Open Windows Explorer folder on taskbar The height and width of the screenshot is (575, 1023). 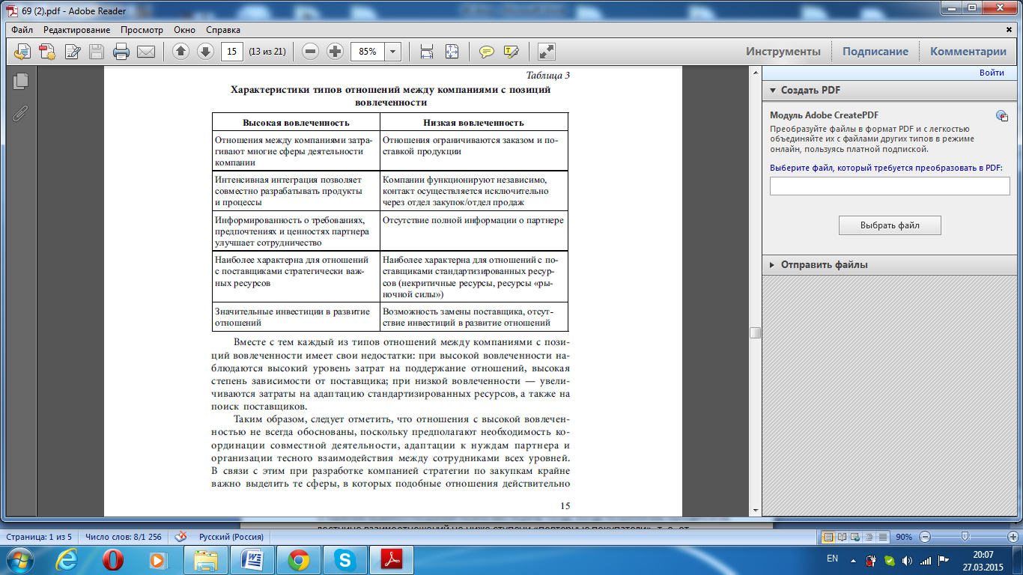pos(205,559)
